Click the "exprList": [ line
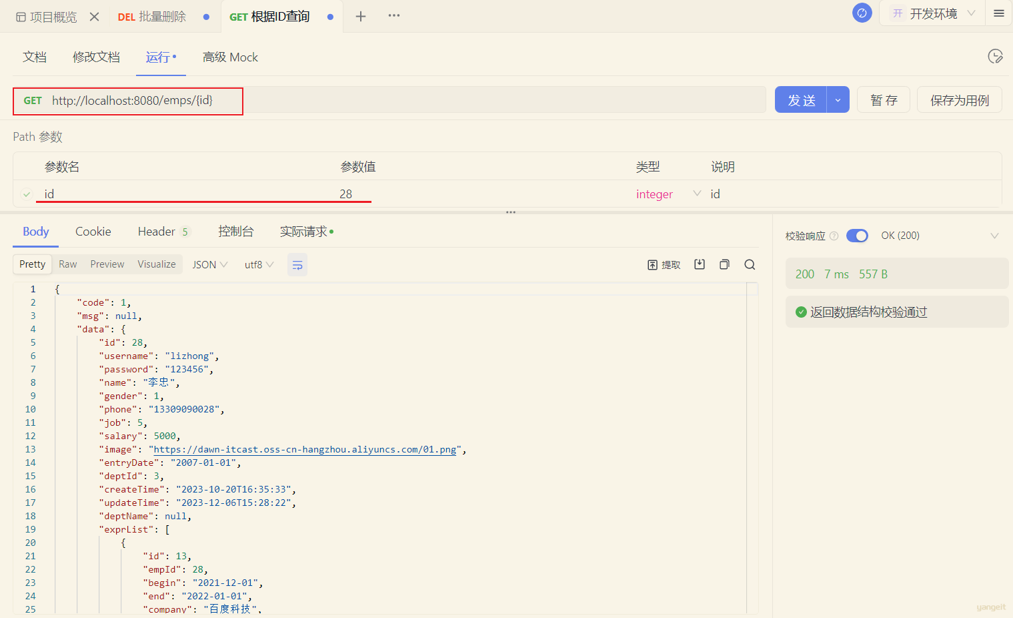The image size is (1013, 618). click(134, 530)
